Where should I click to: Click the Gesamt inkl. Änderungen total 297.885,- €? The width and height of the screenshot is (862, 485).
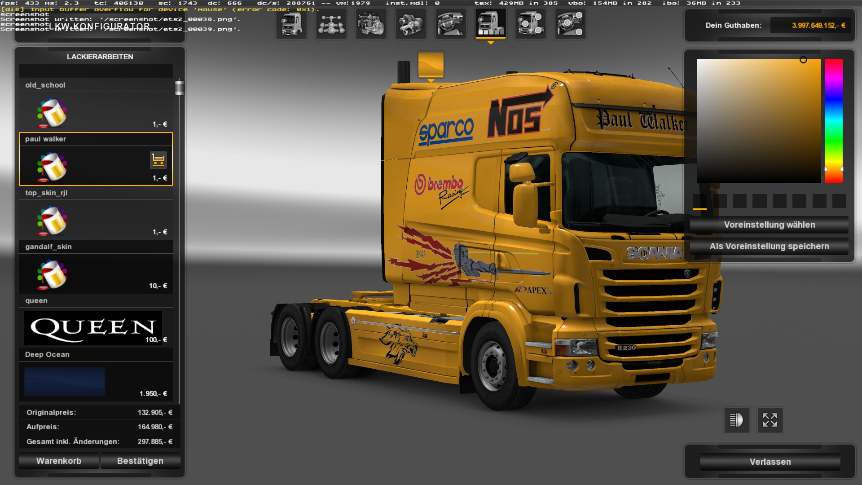pos(155,442)
